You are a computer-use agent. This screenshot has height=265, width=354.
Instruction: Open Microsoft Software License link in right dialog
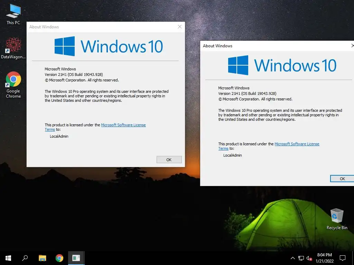pos(297,144)
